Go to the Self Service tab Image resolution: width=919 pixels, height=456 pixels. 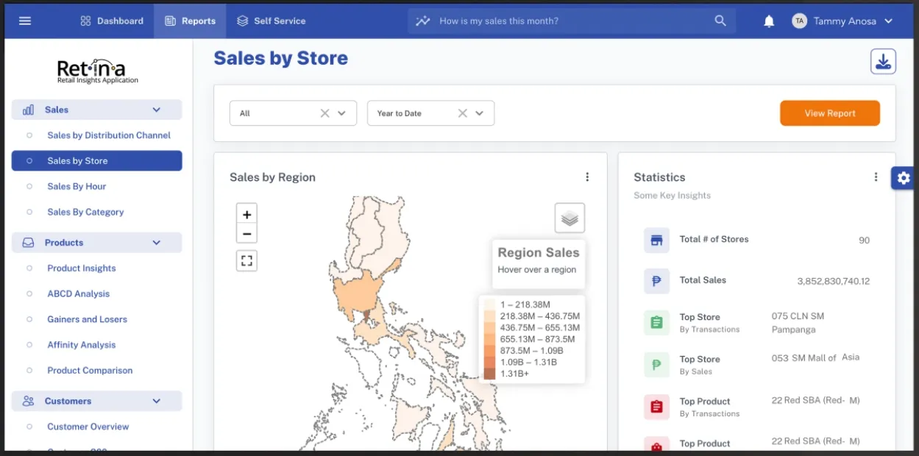click(x=271, y=21)
